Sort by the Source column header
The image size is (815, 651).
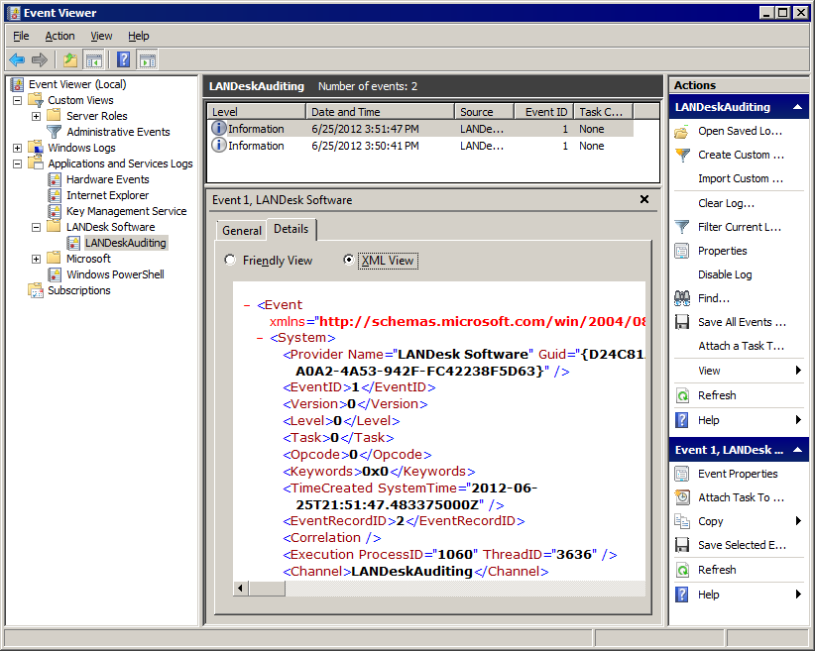click(485, 112)
